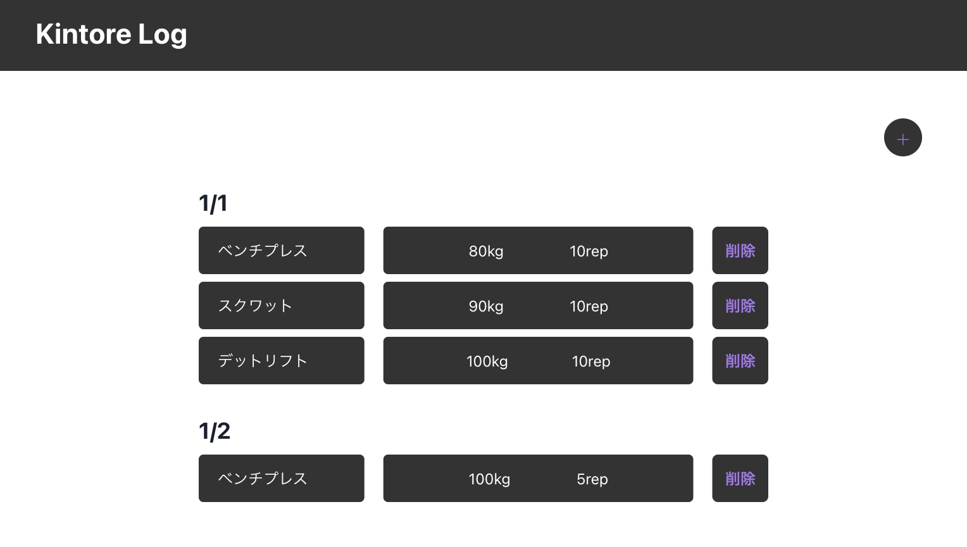
Task: Select the 90kg 10rep record for スクワット
Action: coord(538,306)
